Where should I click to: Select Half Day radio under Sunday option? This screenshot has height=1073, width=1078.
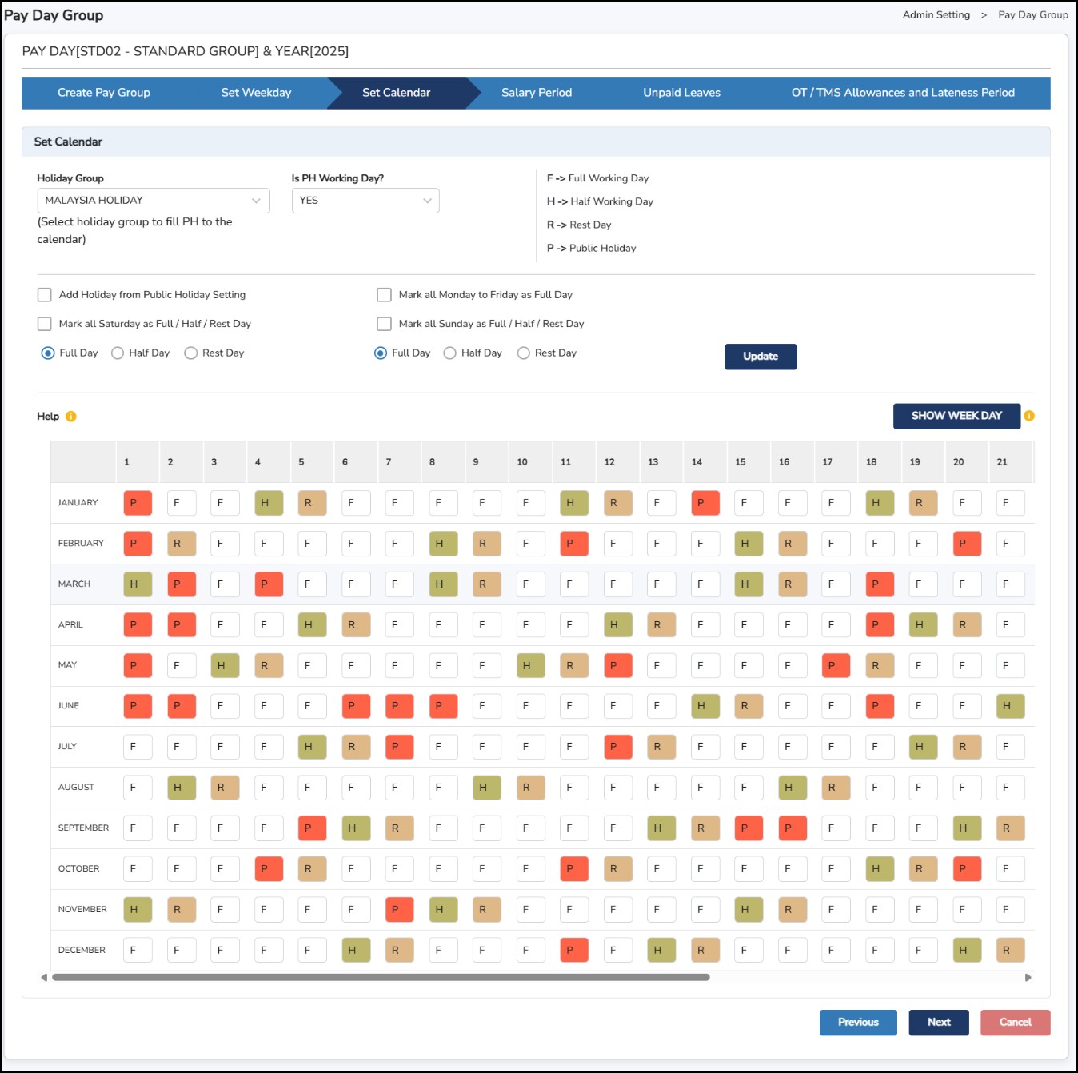click(450, 353)
